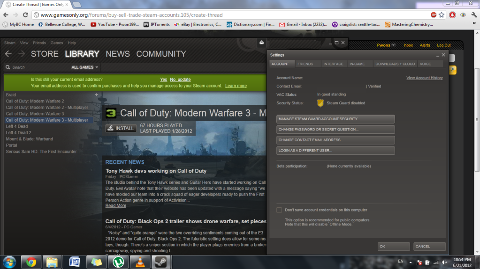Screen dimensions: 480x269
Task: Open the Pwons user dropdown on the website
Action: [x=386, y=45]
